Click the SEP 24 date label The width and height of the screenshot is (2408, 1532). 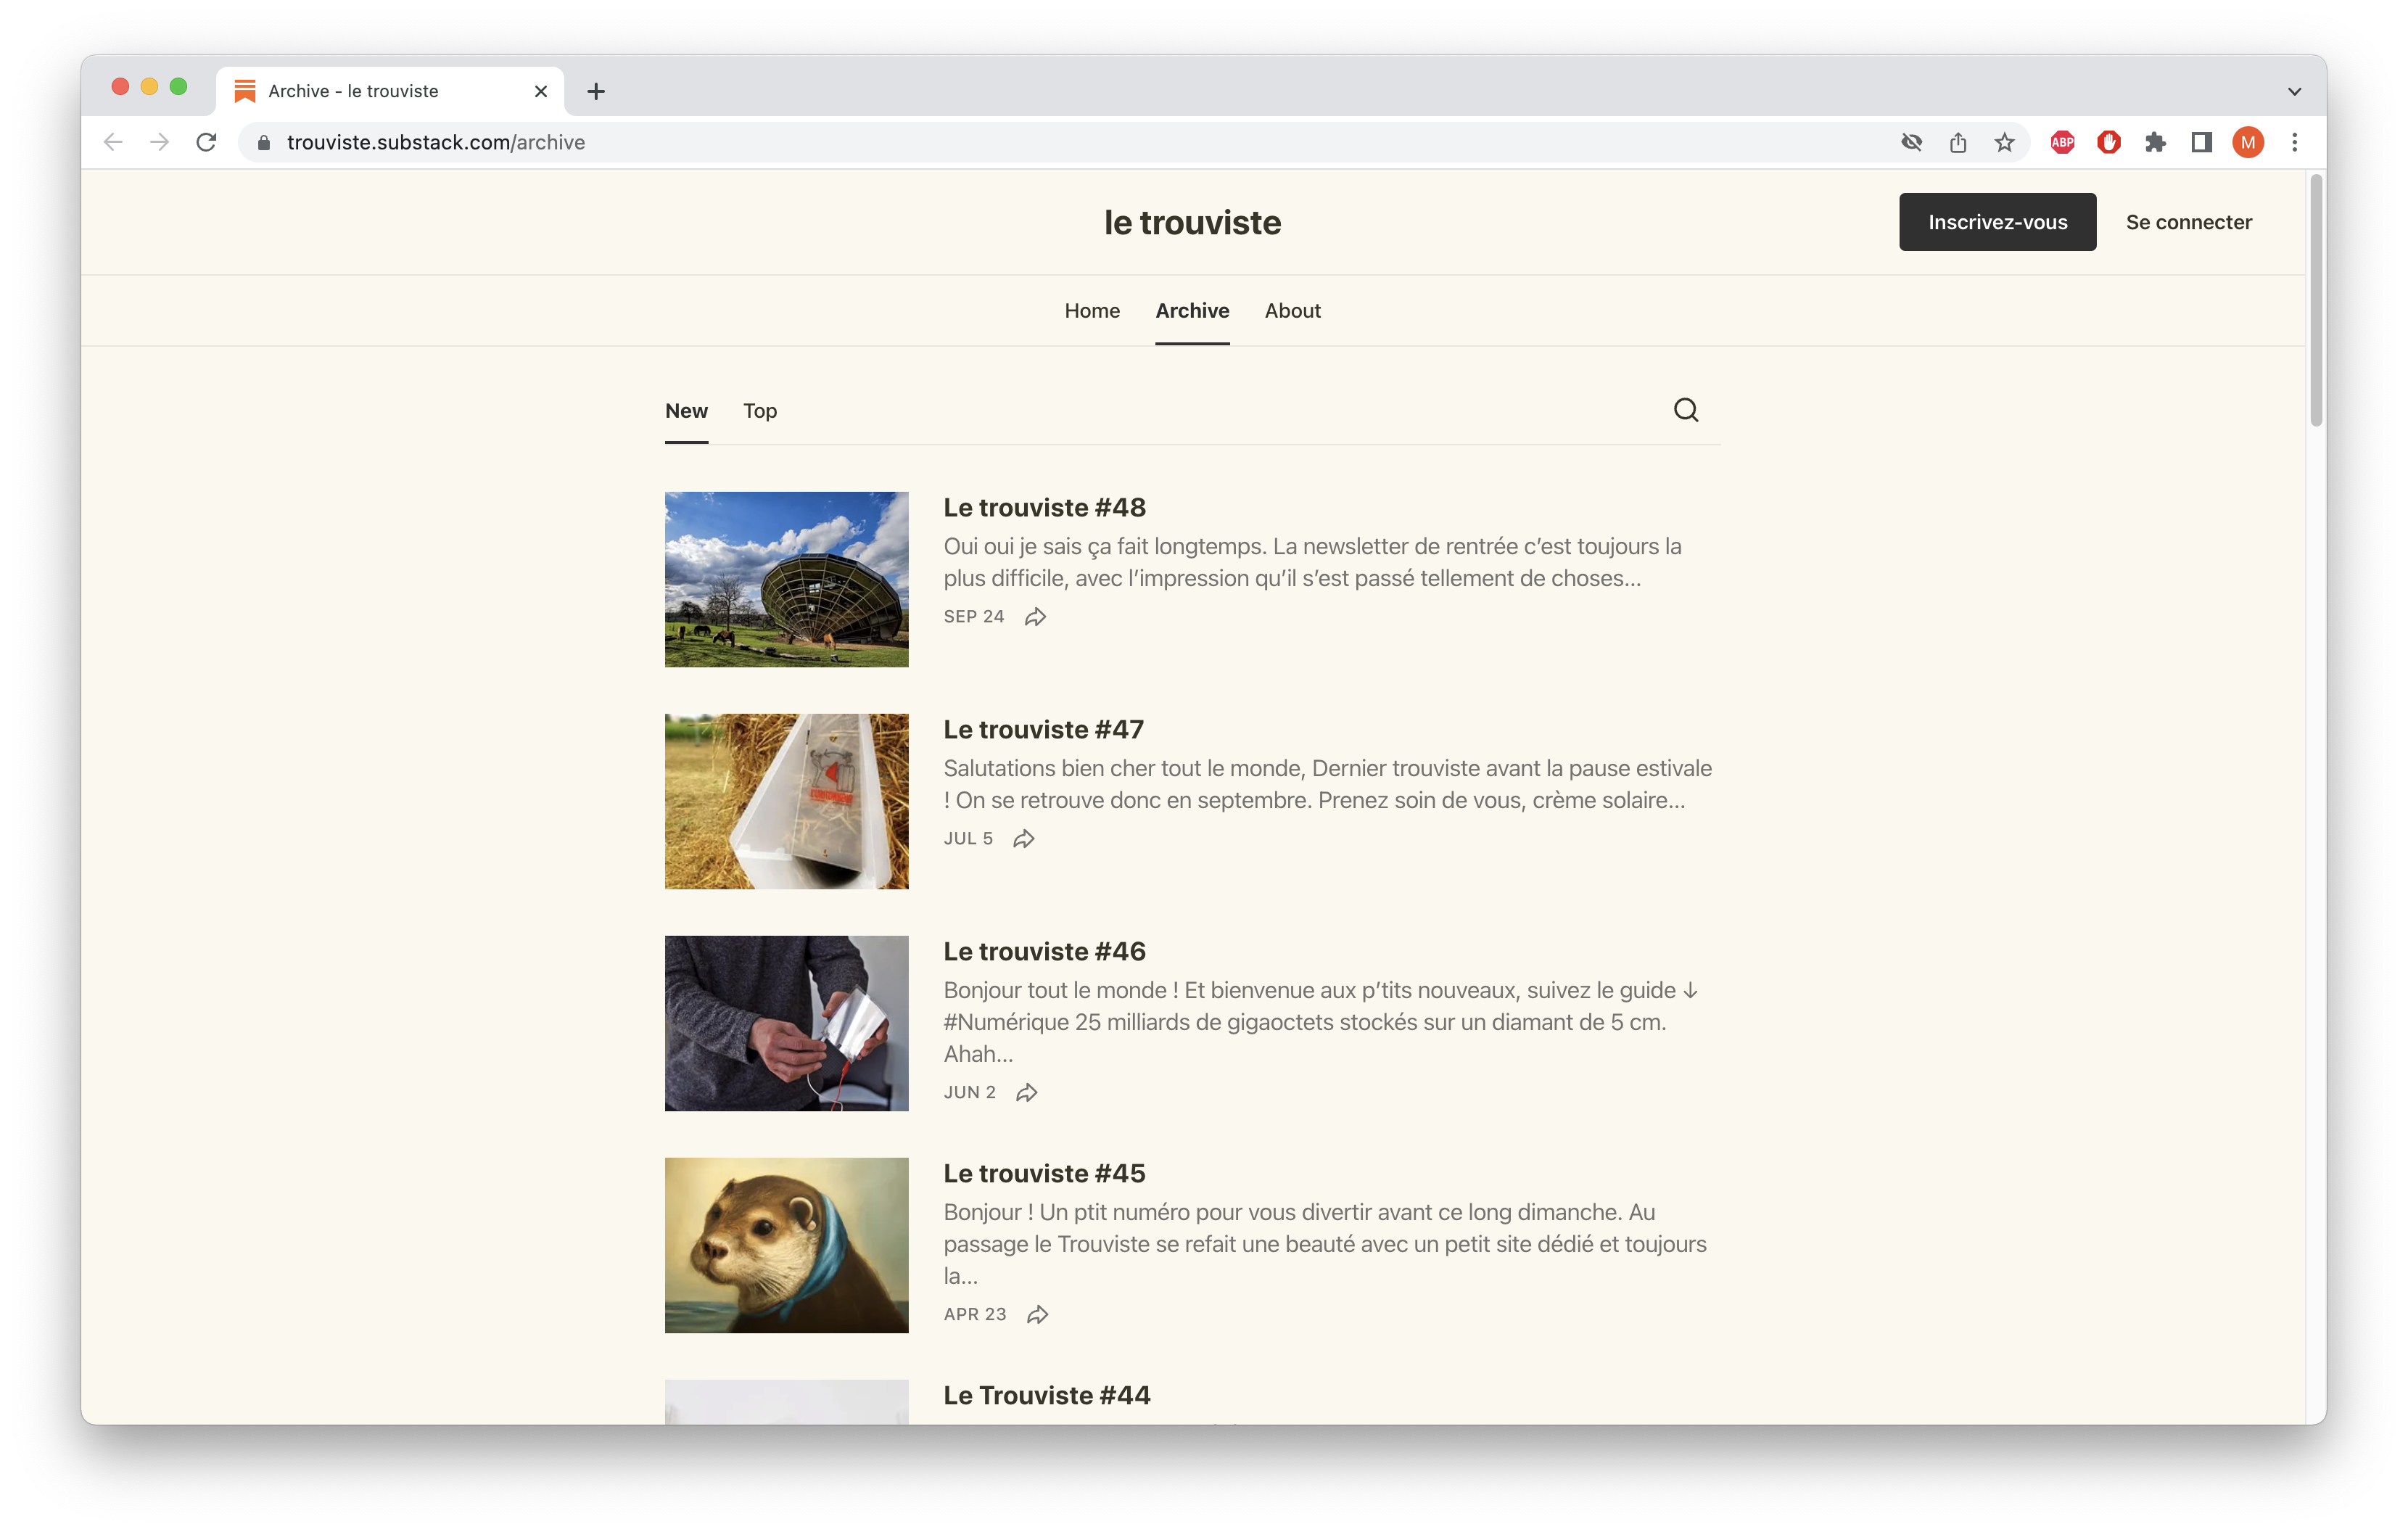coord(973,617)
